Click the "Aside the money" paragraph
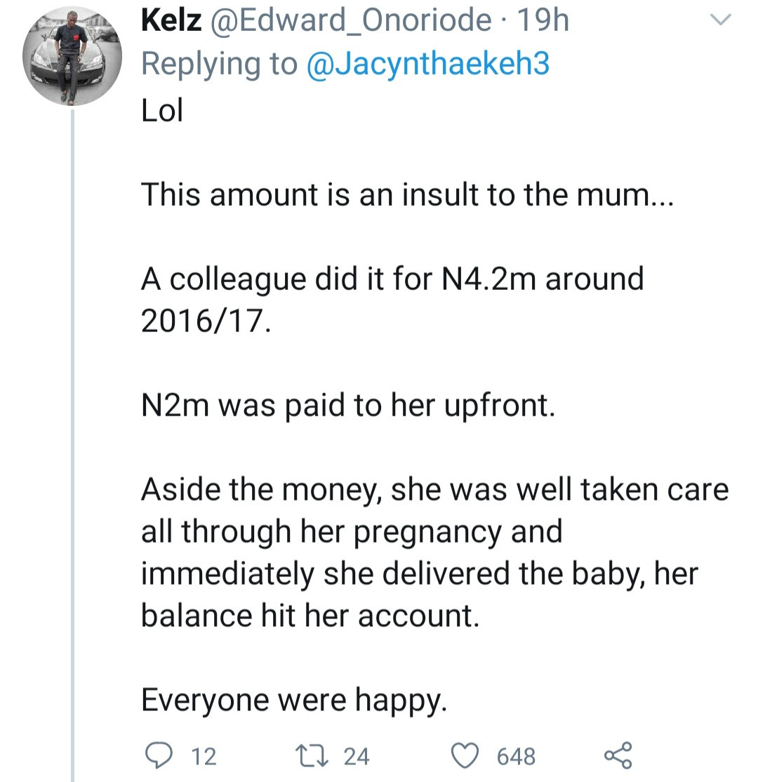The width and height of the screenshot is (758, 782). (435, 552)
